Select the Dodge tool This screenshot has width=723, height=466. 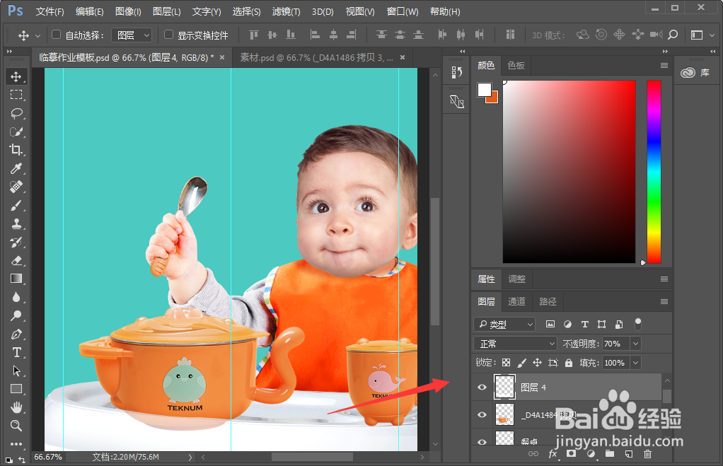(x=16, y=315)
